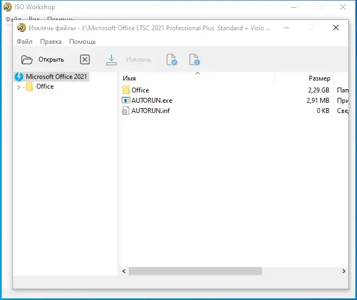This screenshot has width=357, height=300.
Task: Click the Office folder icon in file list
Action: pyautogui.click(x=126, y=90)
